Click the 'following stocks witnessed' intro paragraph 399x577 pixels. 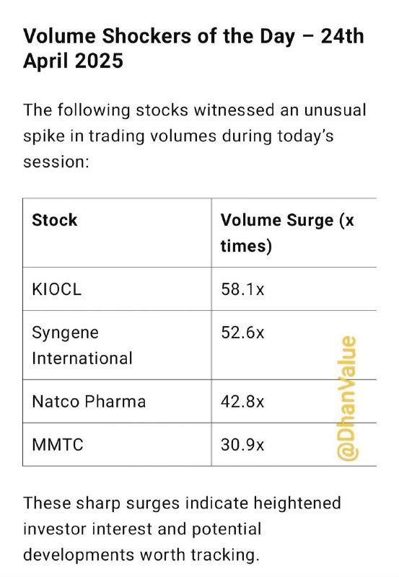pyautogui.click(x=194, y=136)
